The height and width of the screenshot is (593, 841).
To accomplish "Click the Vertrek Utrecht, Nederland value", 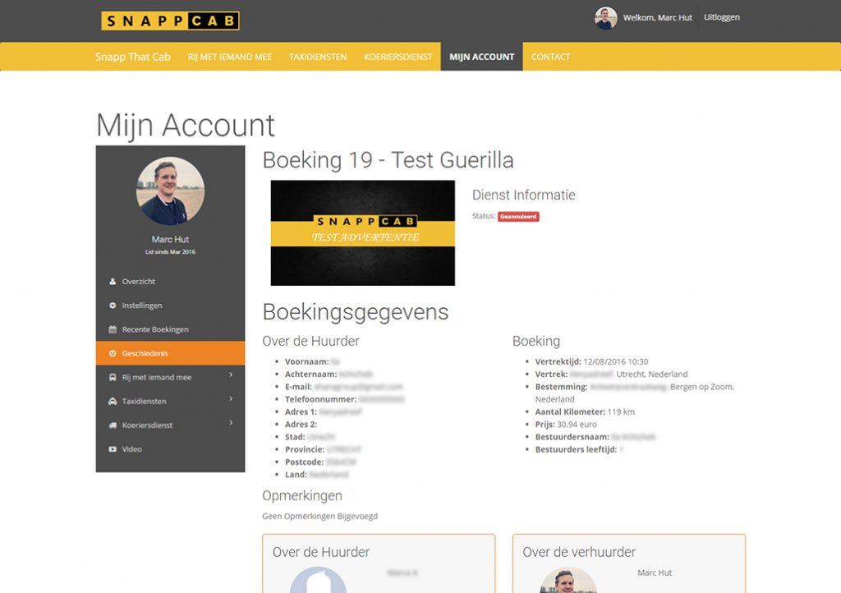I will click(651, 375).
